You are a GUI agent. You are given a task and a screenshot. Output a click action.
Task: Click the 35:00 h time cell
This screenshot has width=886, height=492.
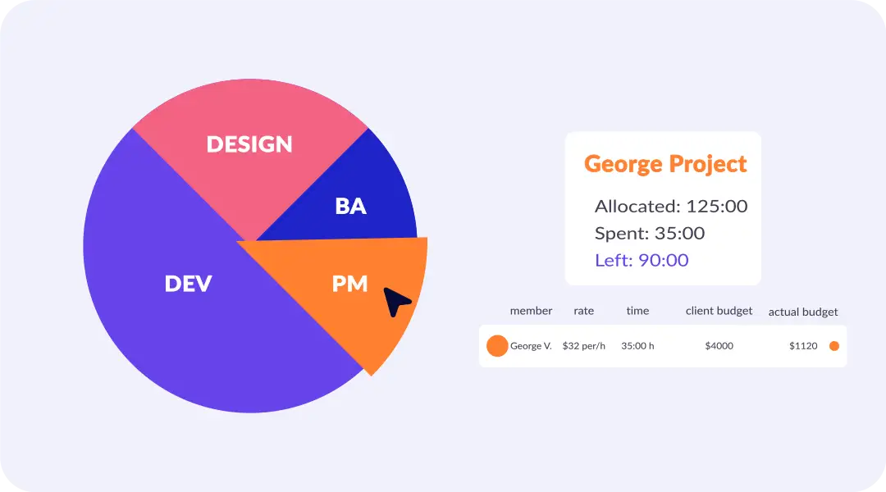pyautogui.click(x=637, y=346)
